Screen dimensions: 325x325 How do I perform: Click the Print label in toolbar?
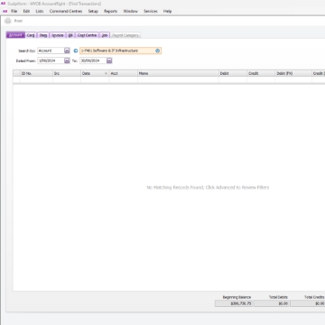(x=18, y=21)
